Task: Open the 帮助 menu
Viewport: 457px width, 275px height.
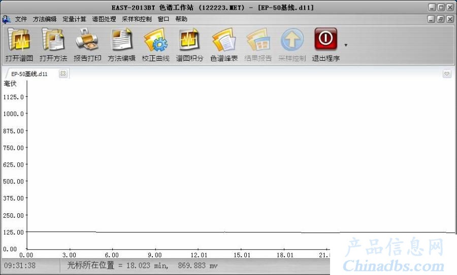Action: click(181, 19)
